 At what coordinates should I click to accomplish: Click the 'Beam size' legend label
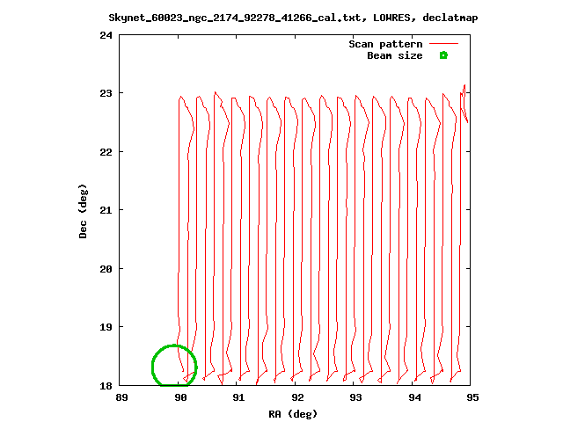[395, 55]
